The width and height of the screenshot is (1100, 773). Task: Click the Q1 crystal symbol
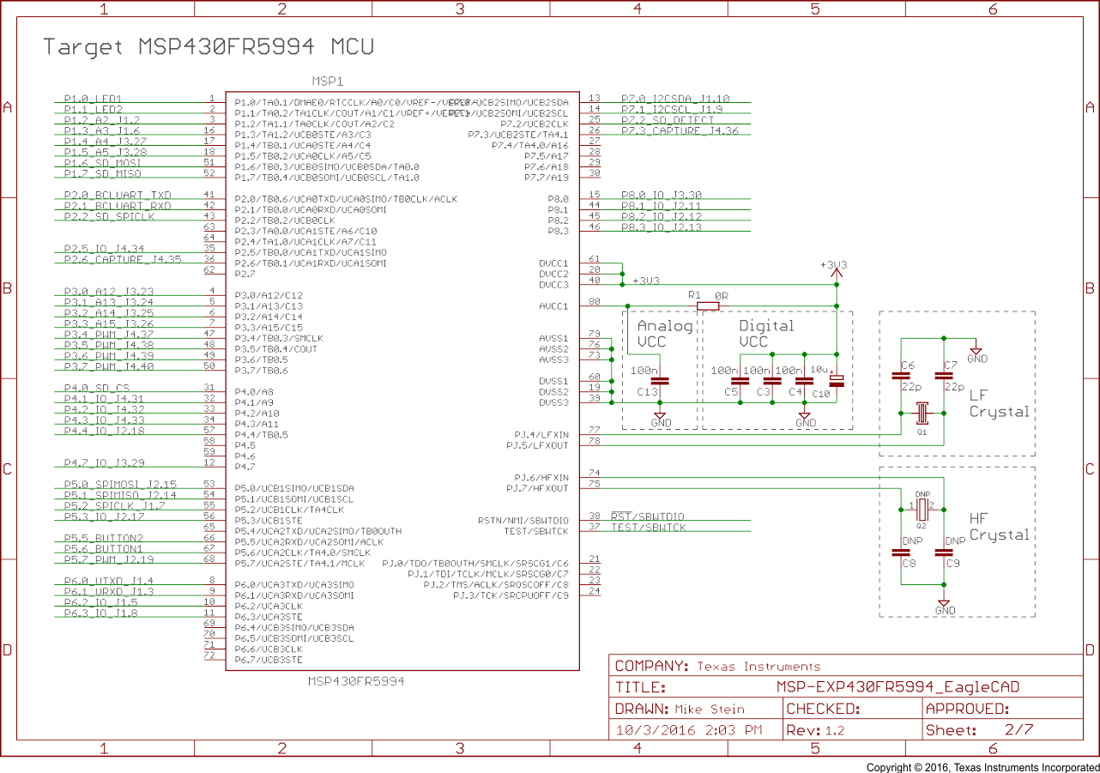(922, 414)
